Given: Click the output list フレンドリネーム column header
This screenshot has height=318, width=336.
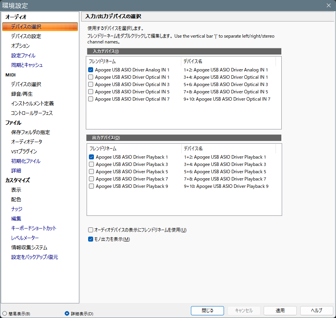Looking at the screenshot, I should (x=134, y=148).
